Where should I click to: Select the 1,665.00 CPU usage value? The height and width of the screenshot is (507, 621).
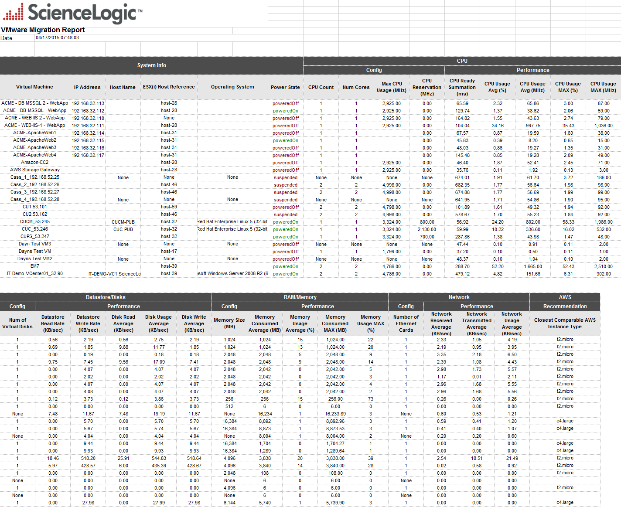[x=533, y=266]
